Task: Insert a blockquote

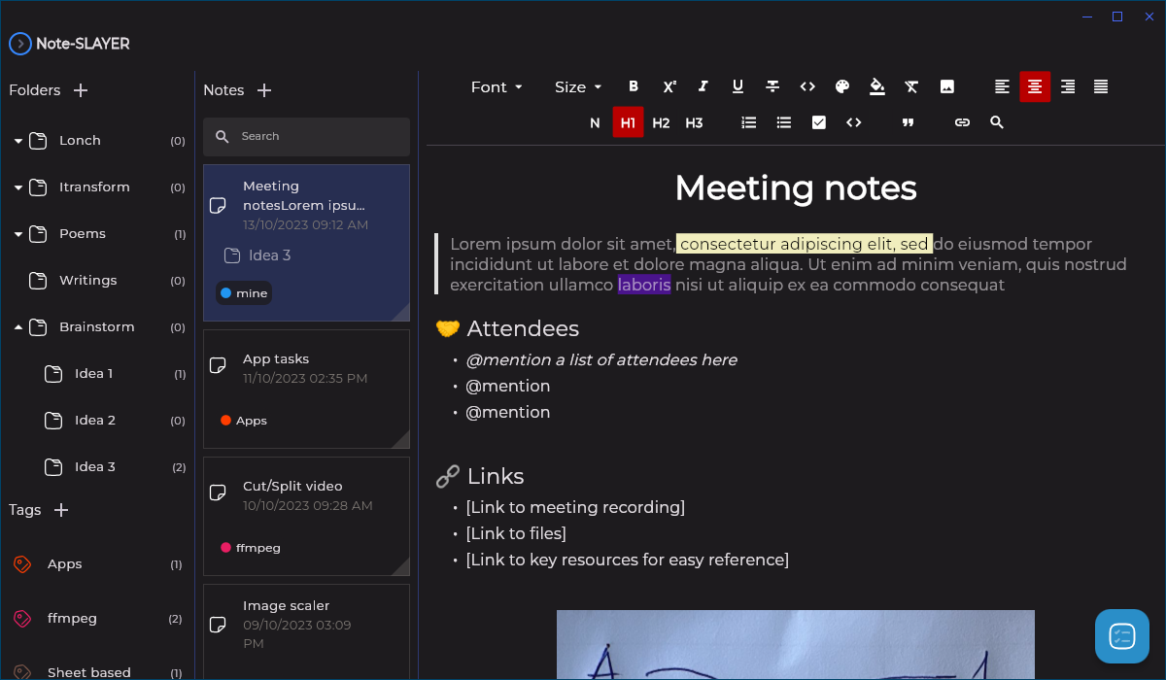Action: click(x=909, y=122)
